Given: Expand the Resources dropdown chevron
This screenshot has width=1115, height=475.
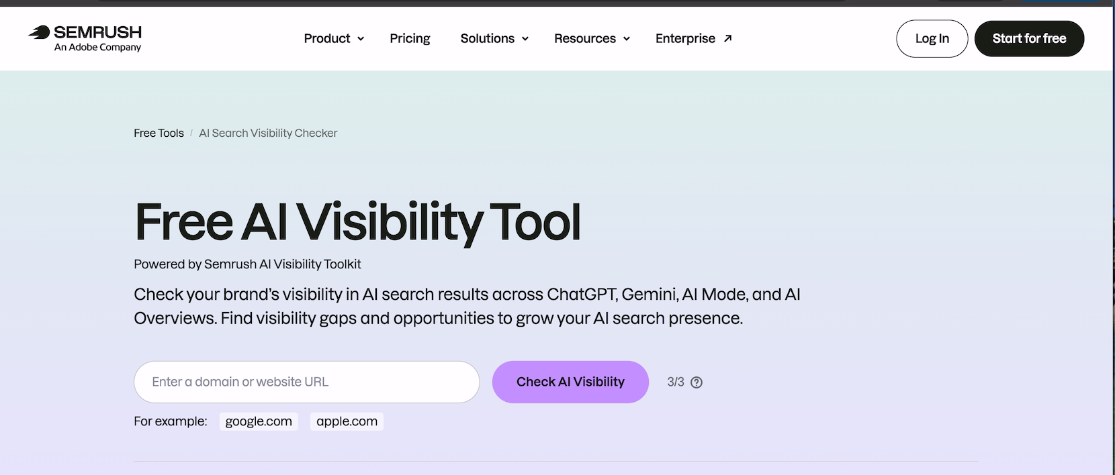Looking at the screenshot, I should [627, 39].
